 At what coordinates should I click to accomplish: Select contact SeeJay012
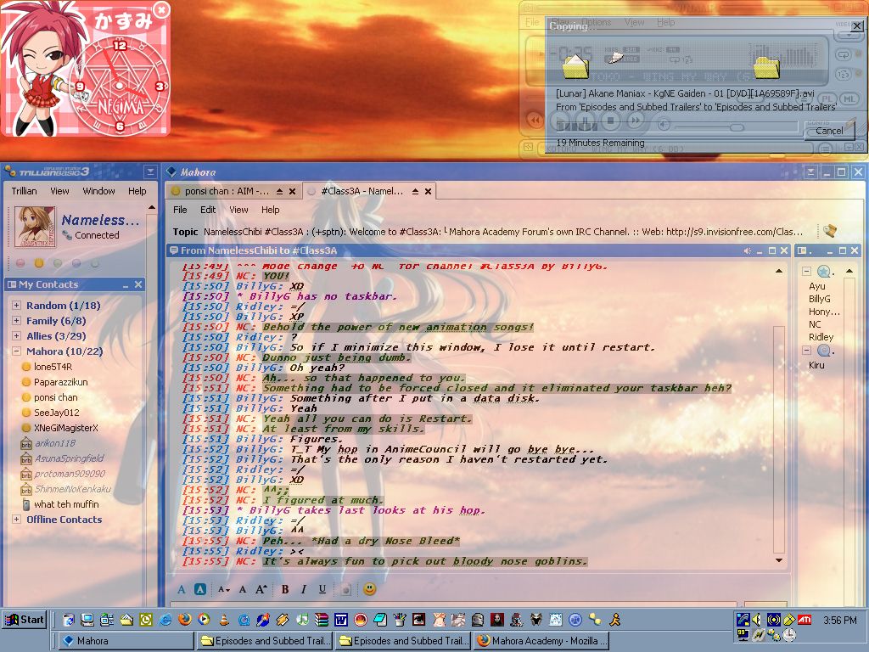coord(57,413)
